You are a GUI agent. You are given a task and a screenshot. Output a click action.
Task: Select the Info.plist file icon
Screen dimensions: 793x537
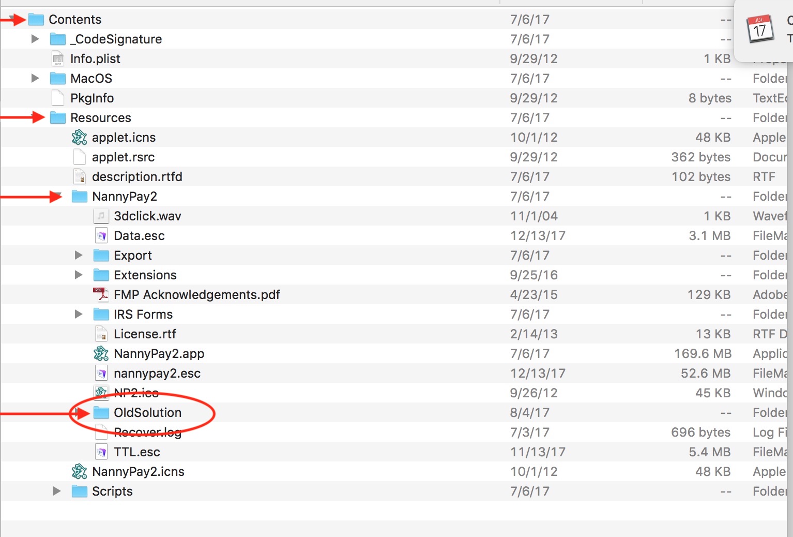58,59
